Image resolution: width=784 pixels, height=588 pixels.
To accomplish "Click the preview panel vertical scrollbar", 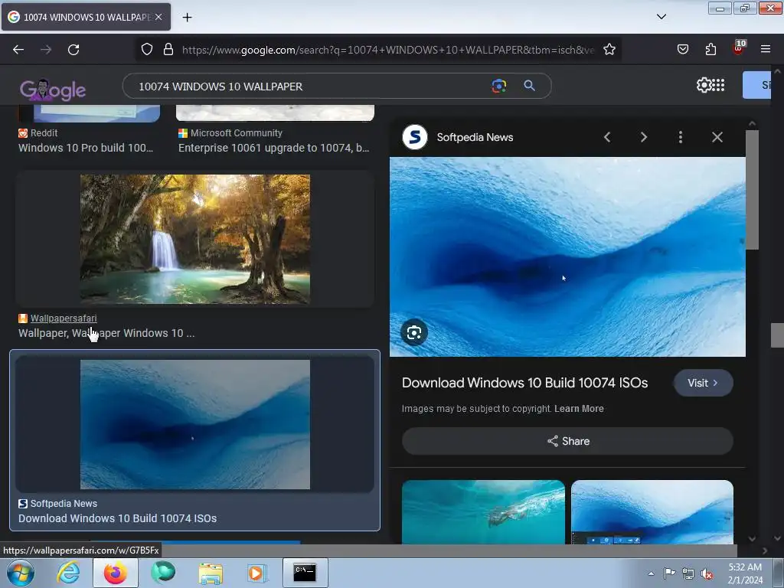I will pos(752,190).
